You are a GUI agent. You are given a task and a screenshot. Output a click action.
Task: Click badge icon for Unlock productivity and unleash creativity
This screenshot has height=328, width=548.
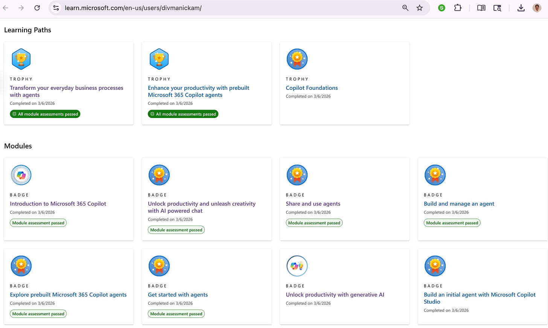point(159,175)
